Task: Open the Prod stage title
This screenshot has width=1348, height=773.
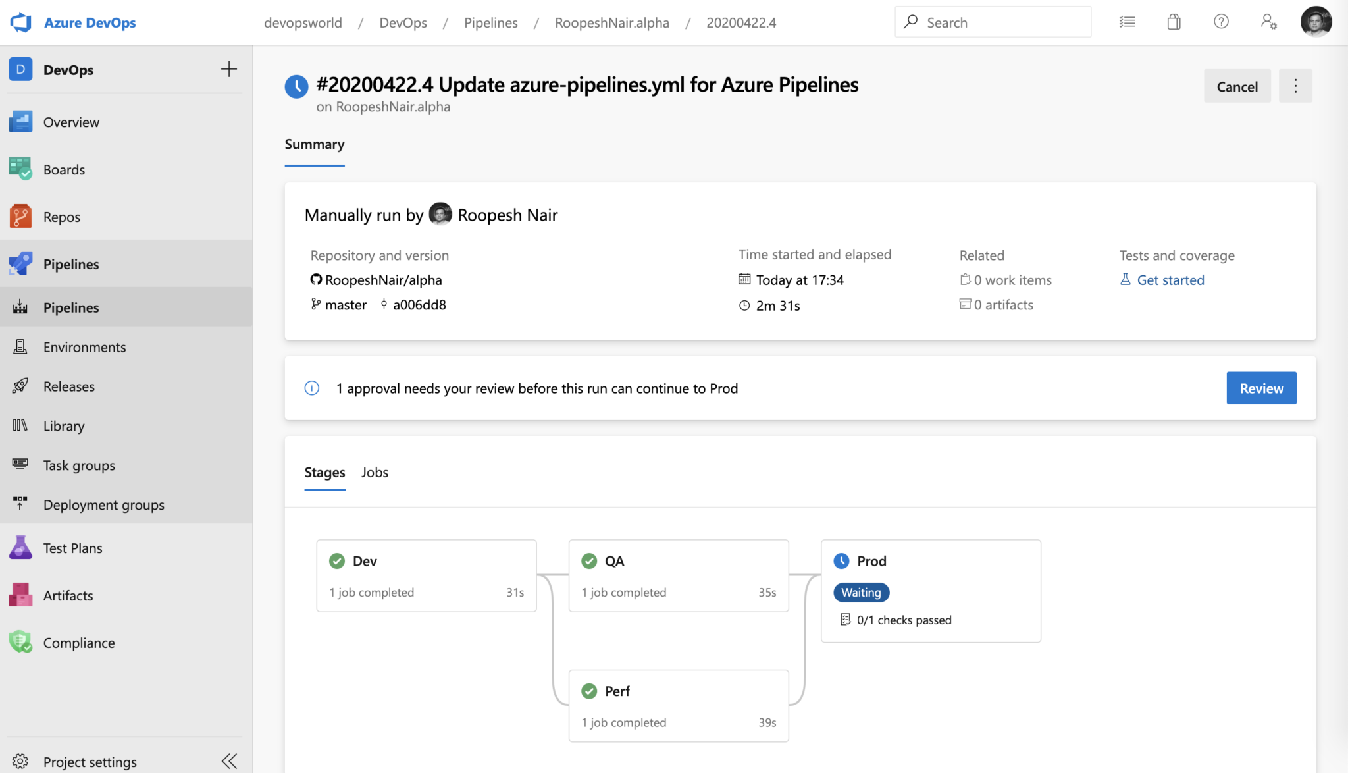Action: [x=871, y=561]
